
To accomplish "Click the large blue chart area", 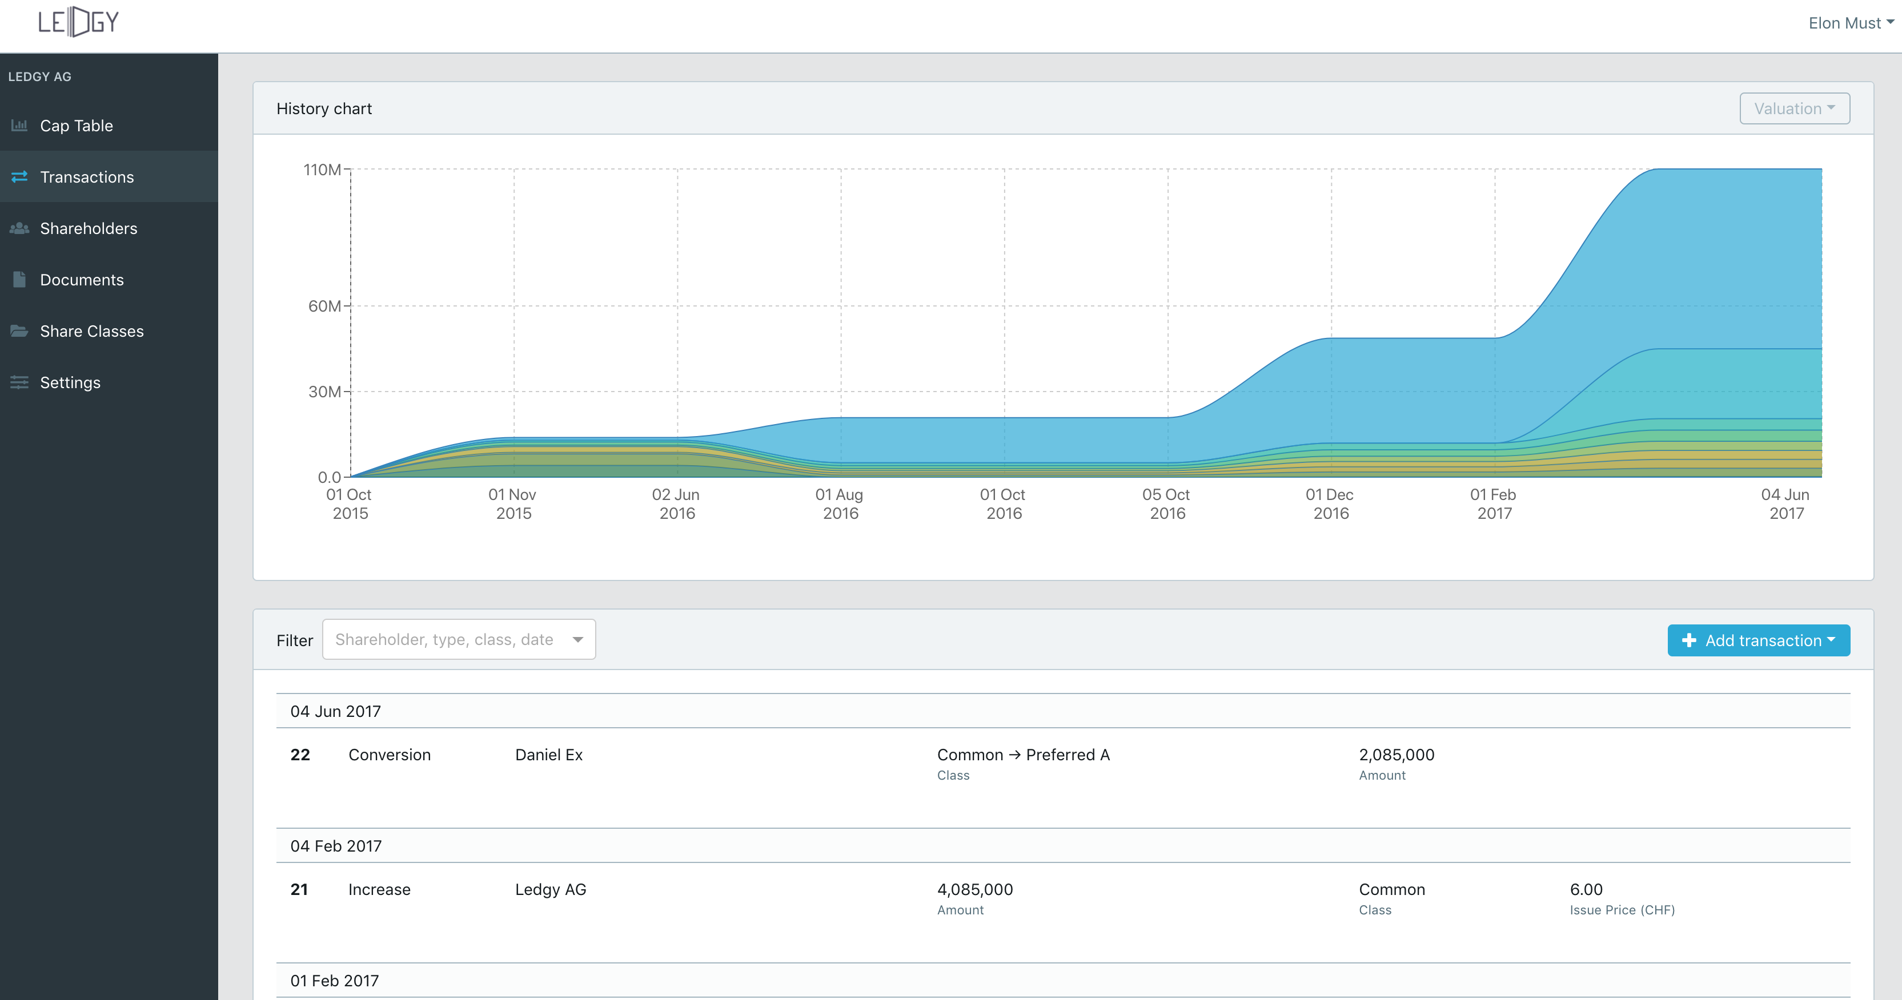I will click(x=1698, y=259).
